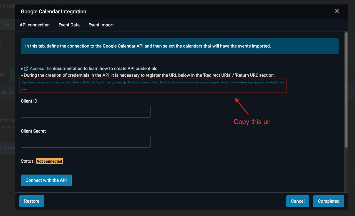Close the Google Calendar Integration dialog
Viewport: 355px width, 216px height.
click(x=337, y=11)
